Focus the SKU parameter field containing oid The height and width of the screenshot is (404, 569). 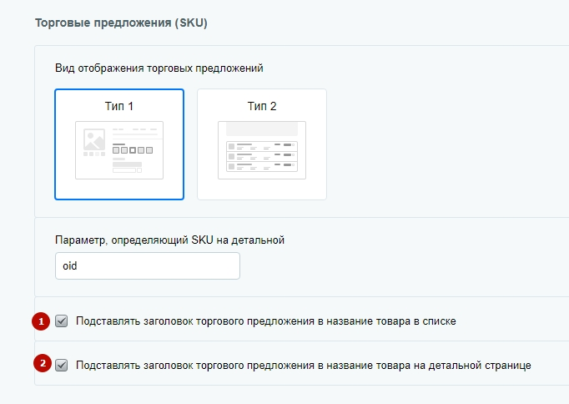pos(148,266)
